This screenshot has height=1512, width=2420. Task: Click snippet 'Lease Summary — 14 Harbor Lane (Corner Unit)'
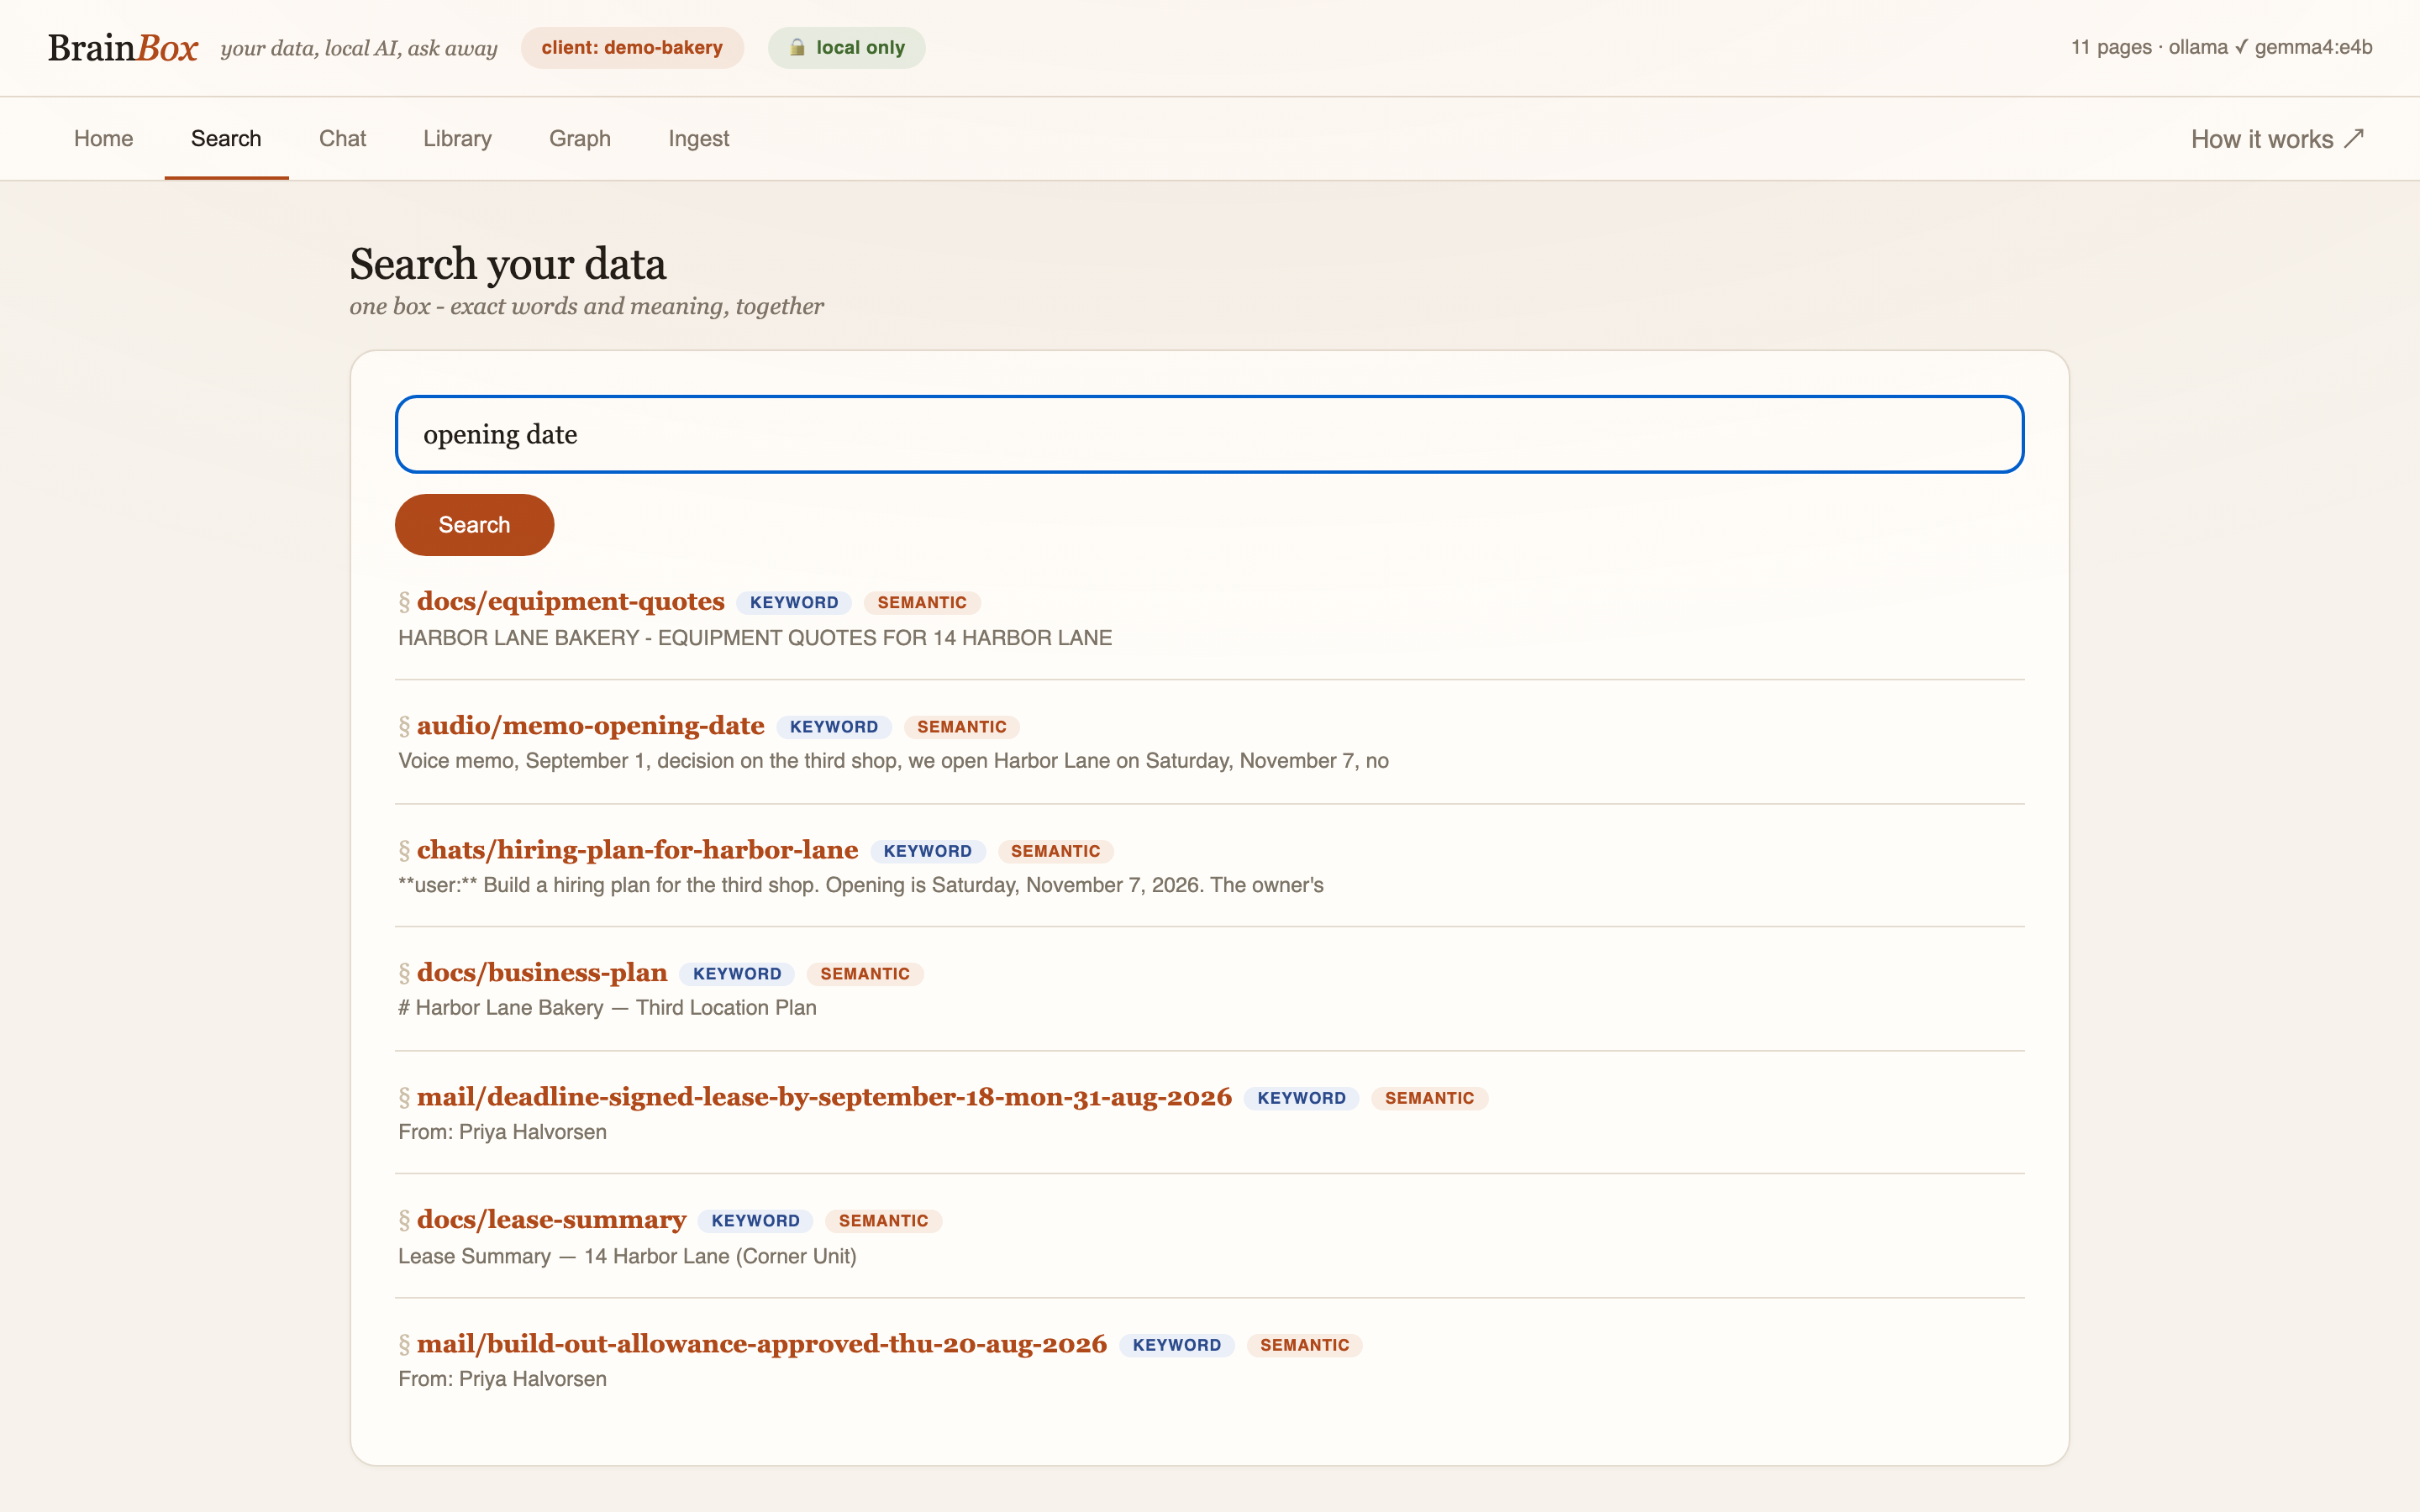pyautogui.click(x=627, y=1256)
